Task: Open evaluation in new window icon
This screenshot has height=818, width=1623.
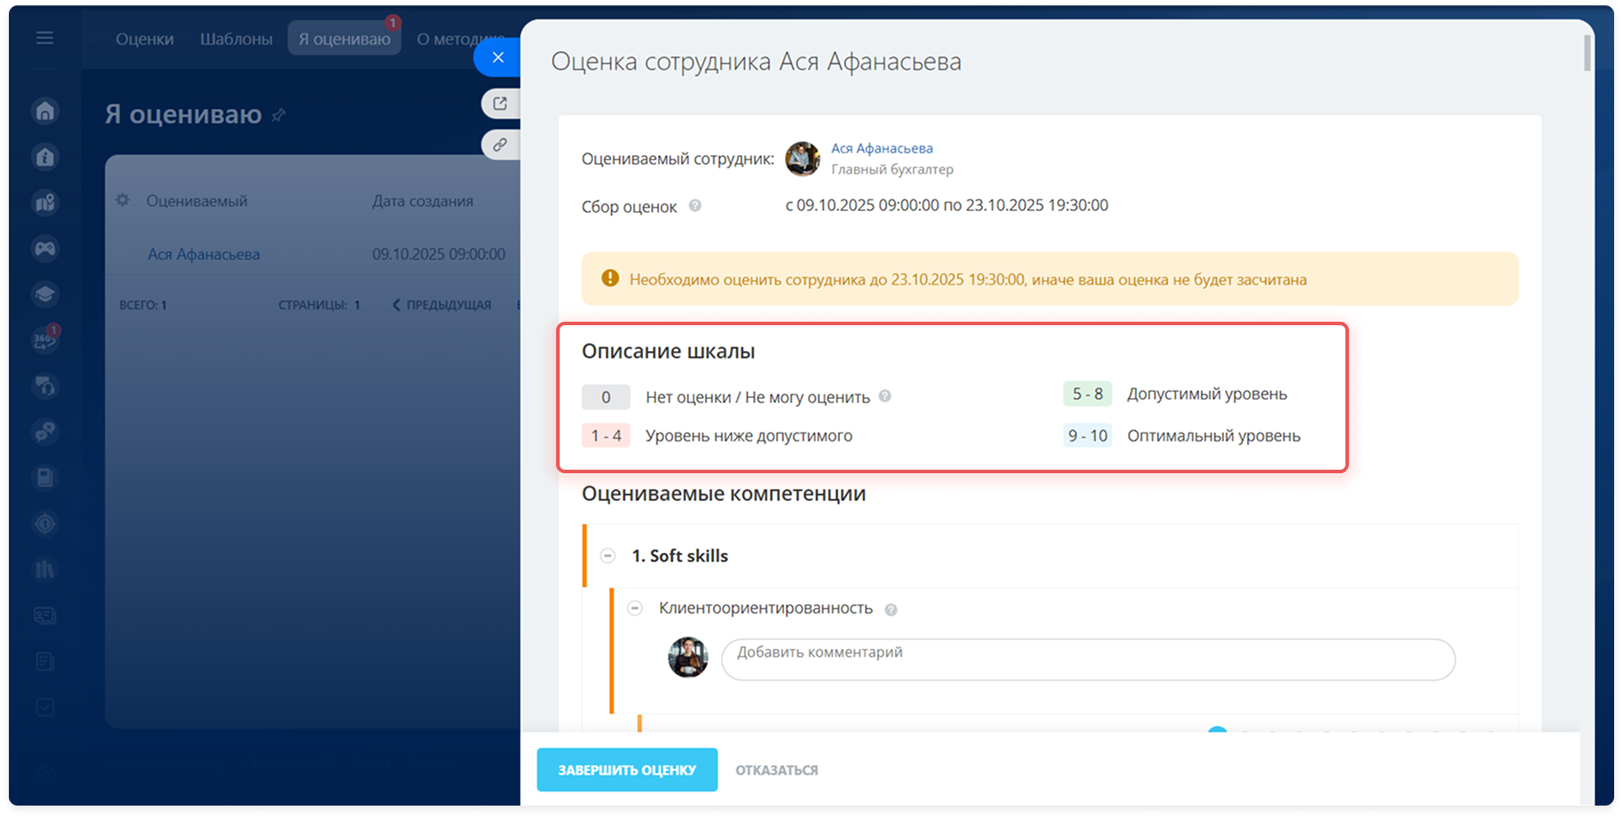Action: click(x=500, y=104)
